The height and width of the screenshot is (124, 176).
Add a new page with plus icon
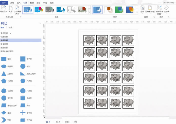(76, 122)
